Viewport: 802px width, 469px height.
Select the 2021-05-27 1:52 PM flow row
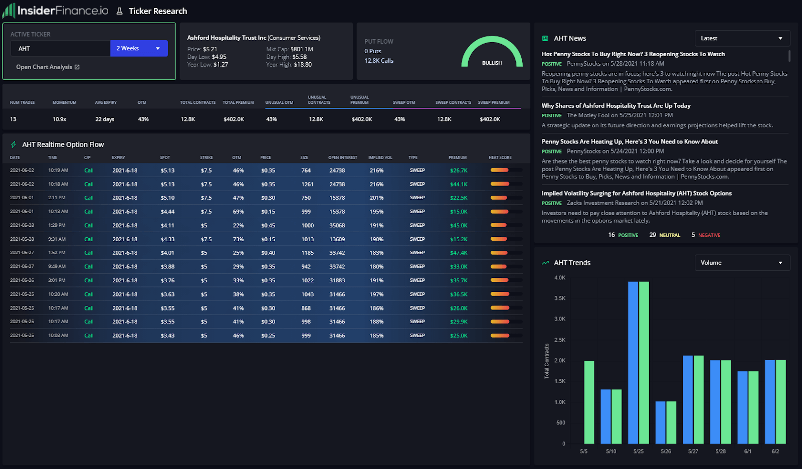(266, 253)
